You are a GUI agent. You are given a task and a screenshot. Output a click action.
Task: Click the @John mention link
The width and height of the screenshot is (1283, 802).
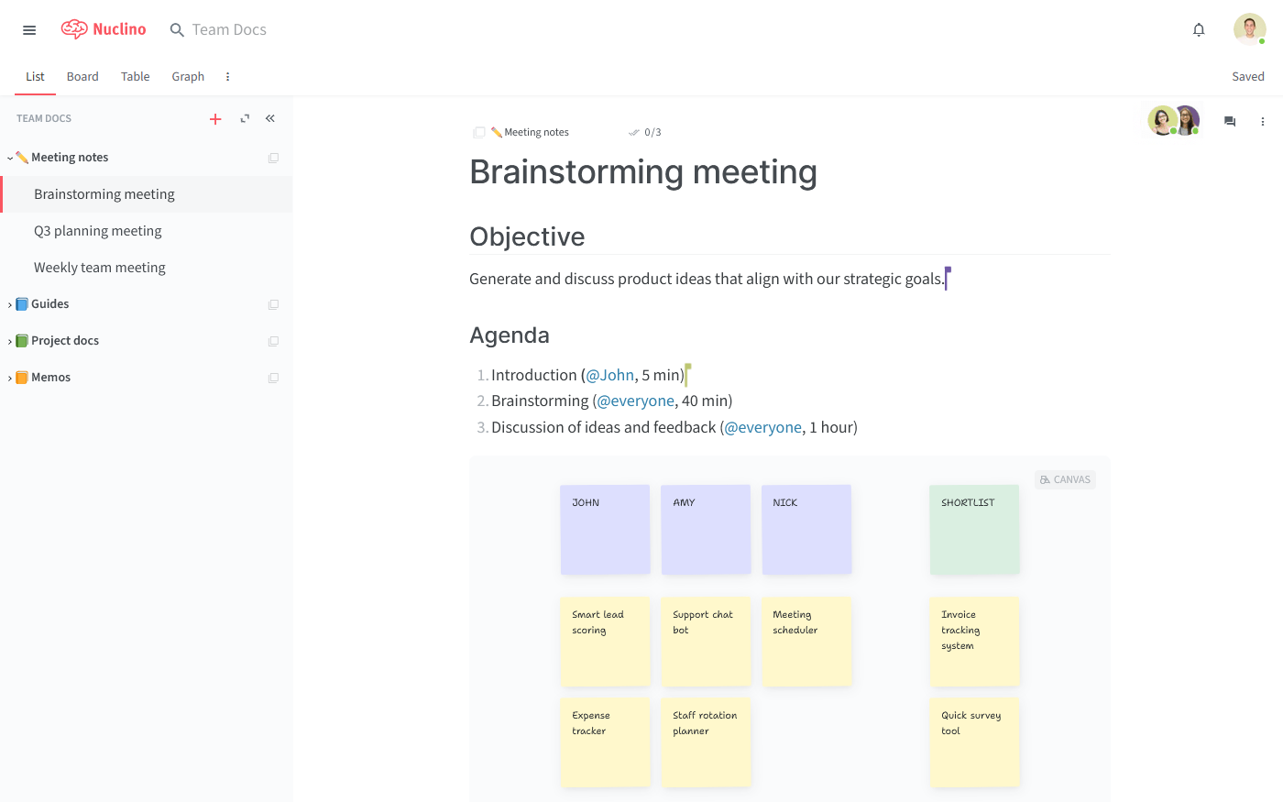tap(609, 375)
